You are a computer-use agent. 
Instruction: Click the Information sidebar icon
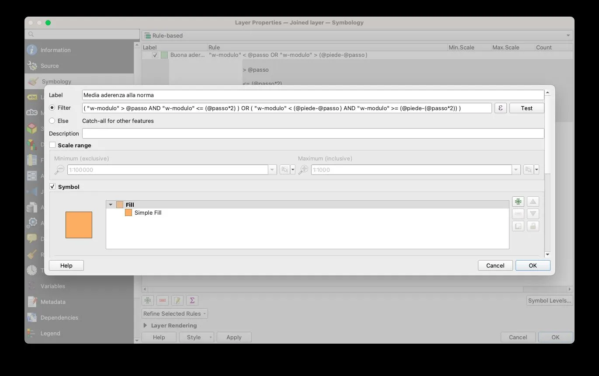32,50
